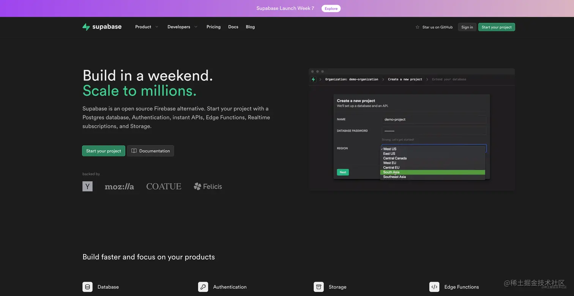Click the Next button in demo
574x296 pixels.
(343, 172)
